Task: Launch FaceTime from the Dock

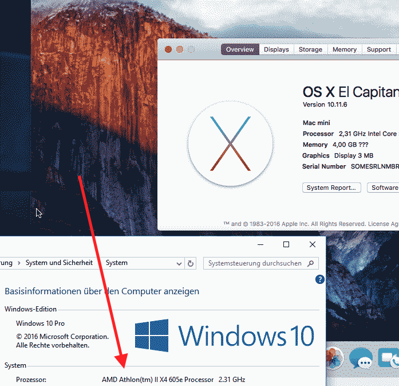Action: (389, 358)
